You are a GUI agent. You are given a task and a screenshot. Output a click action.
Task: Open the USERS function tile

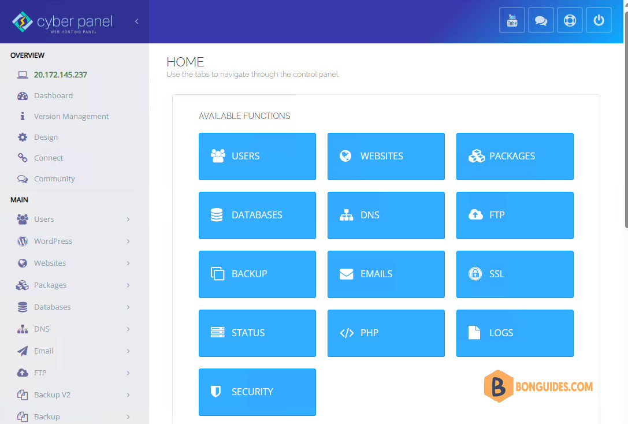pos(257,157)
